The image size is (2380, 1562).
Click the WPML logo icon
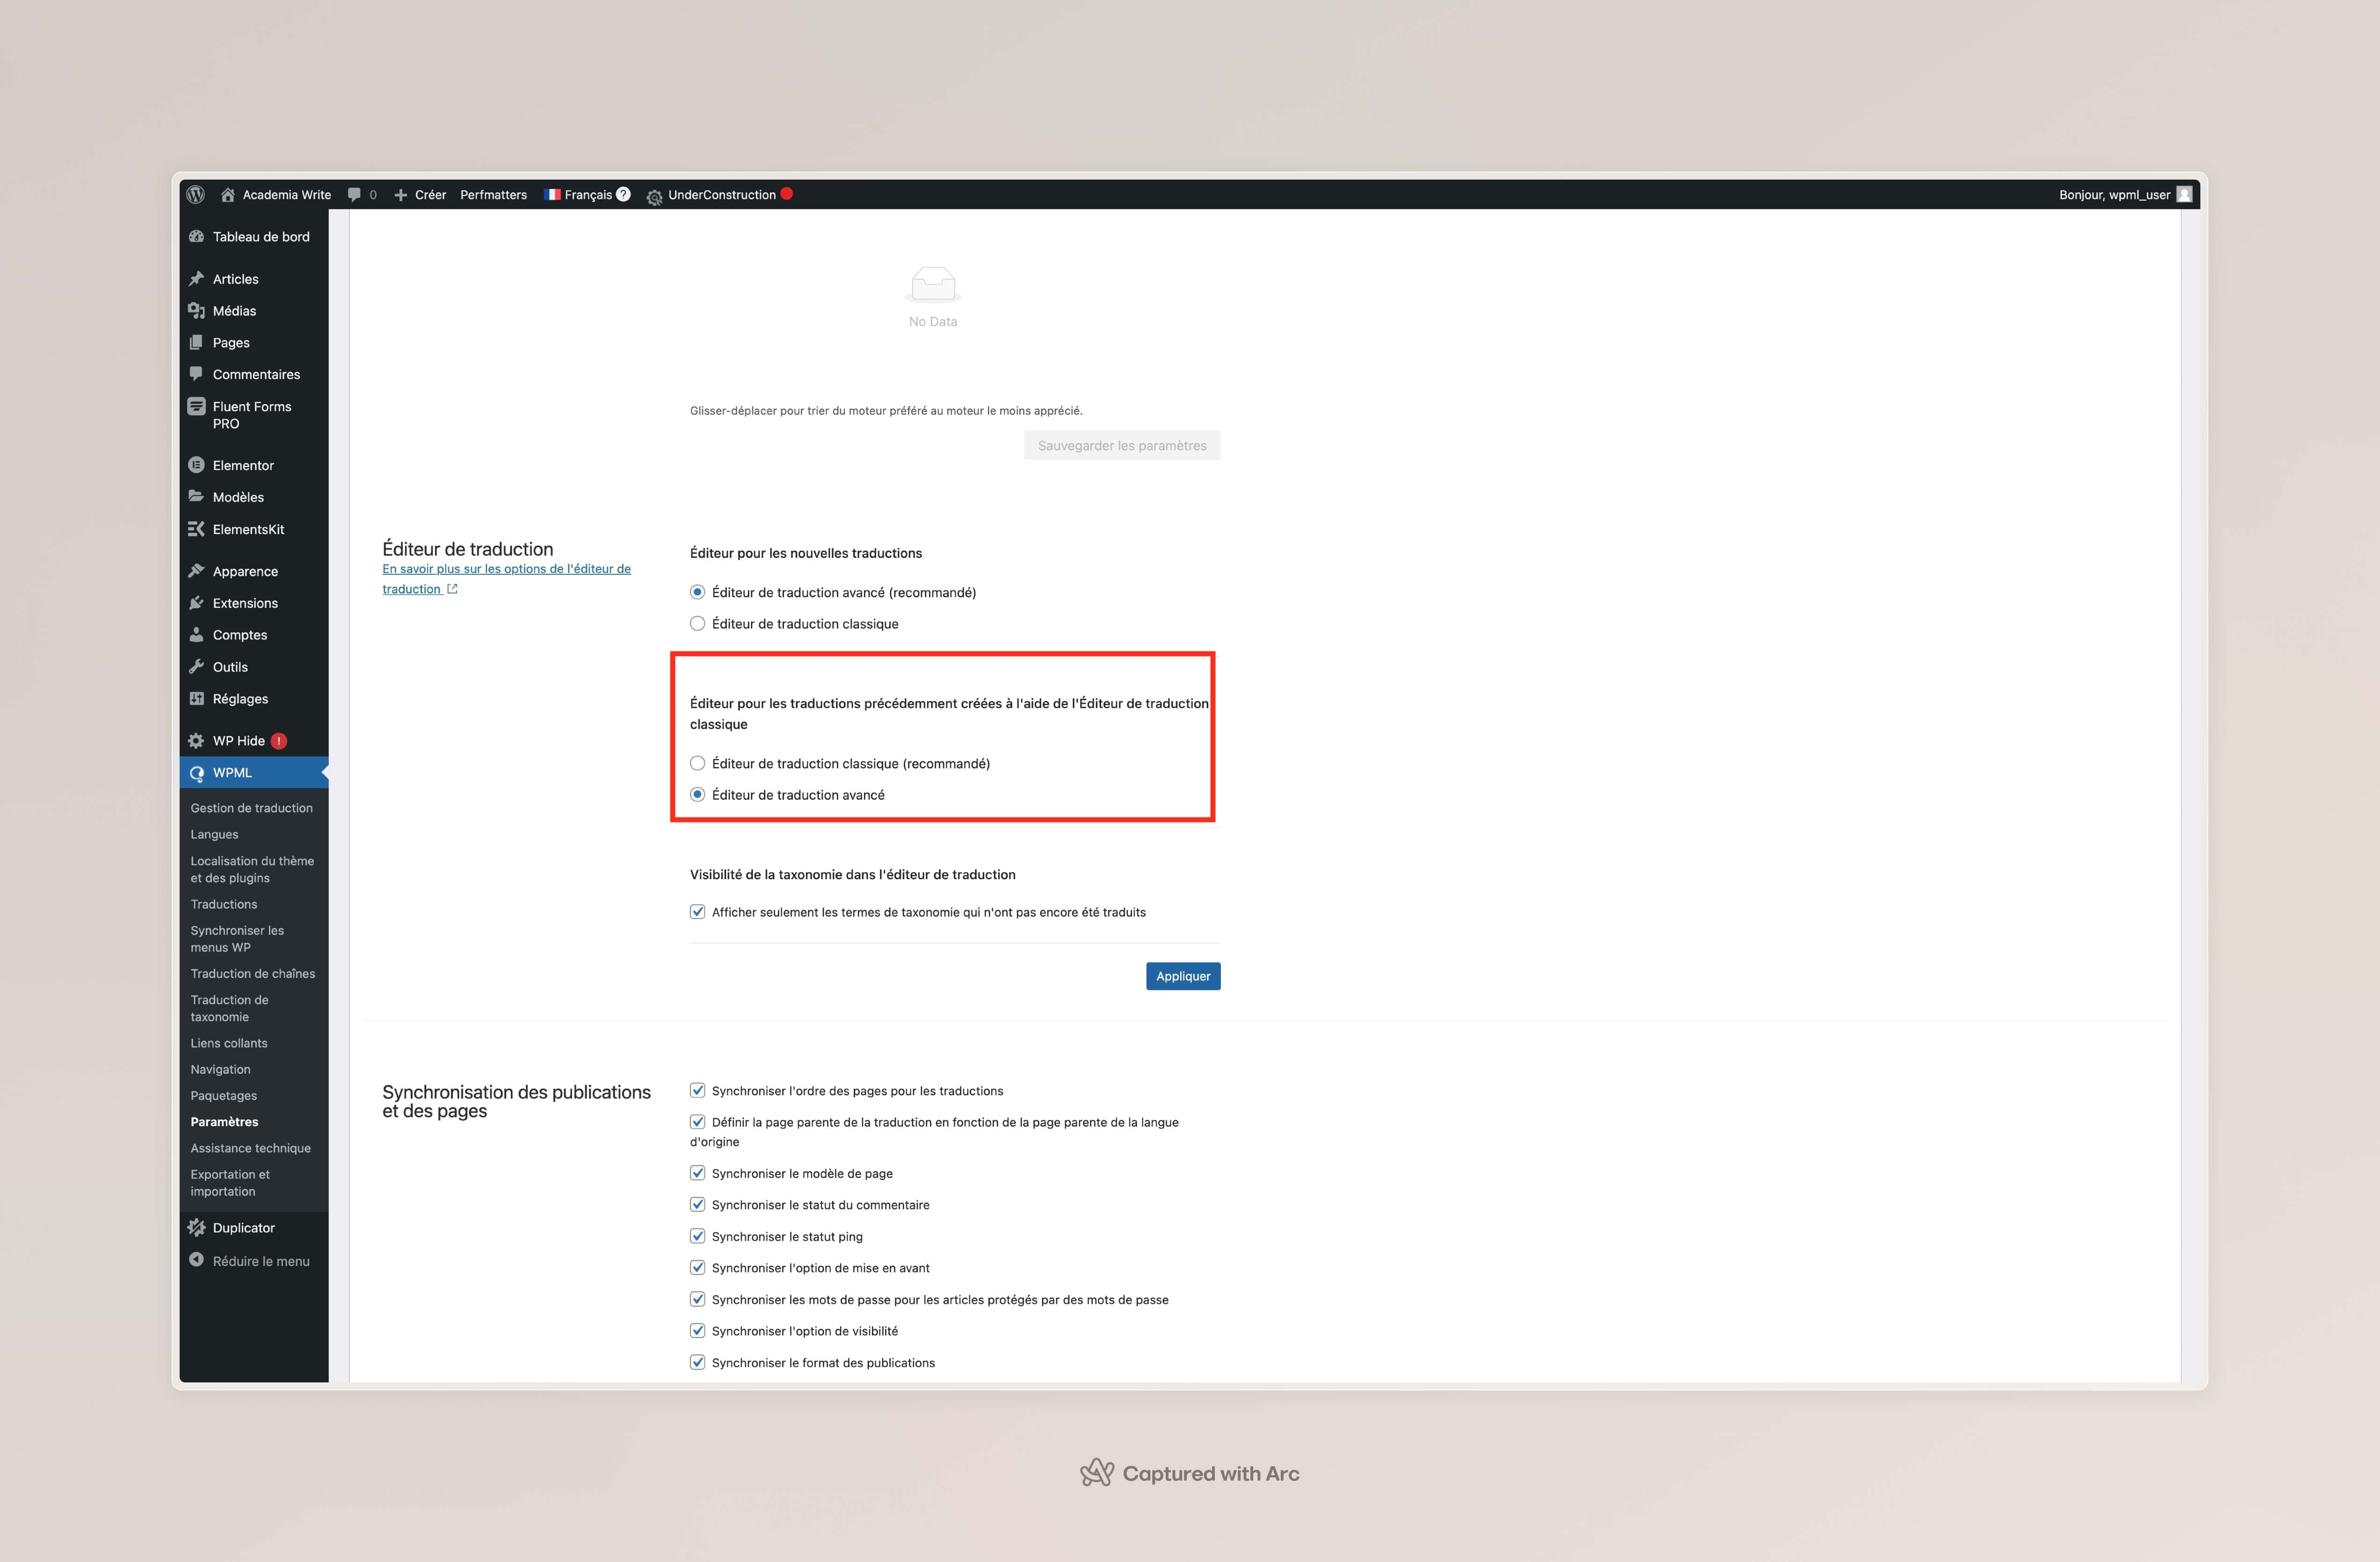(197, 773)
